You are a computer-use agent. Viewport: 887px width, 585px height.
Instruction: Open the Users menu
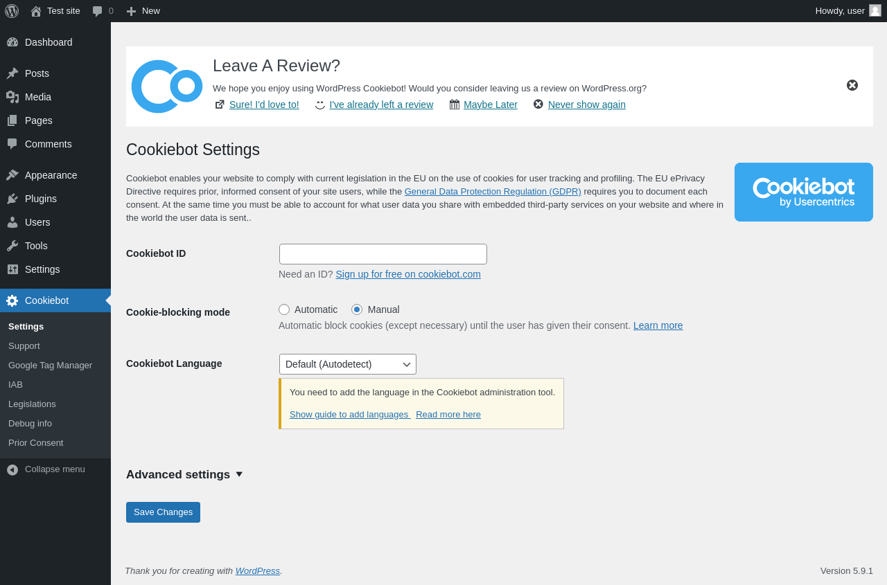(x=55, y=222)
